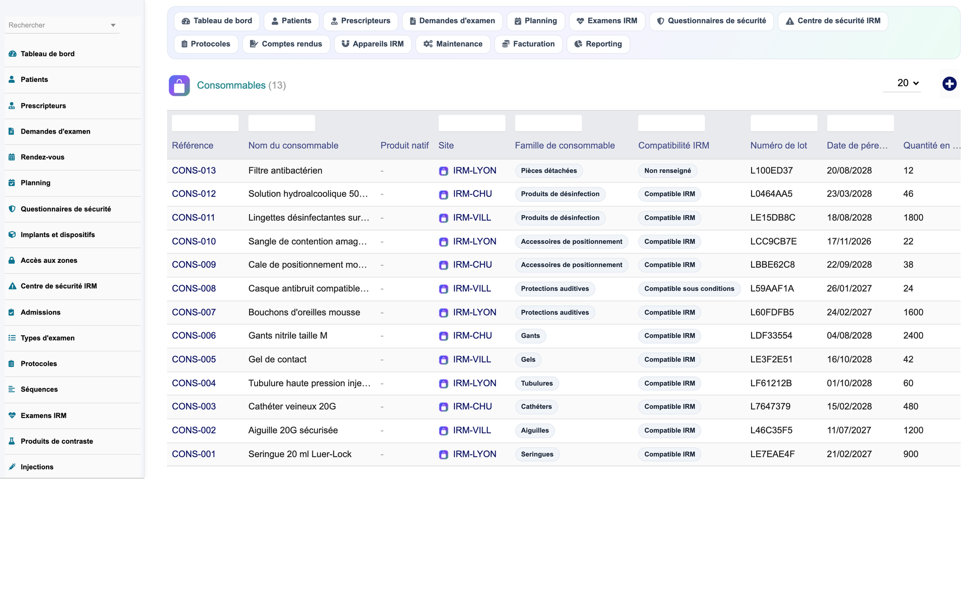Click the Non renseigné compatibility badge

pos(668,171)
